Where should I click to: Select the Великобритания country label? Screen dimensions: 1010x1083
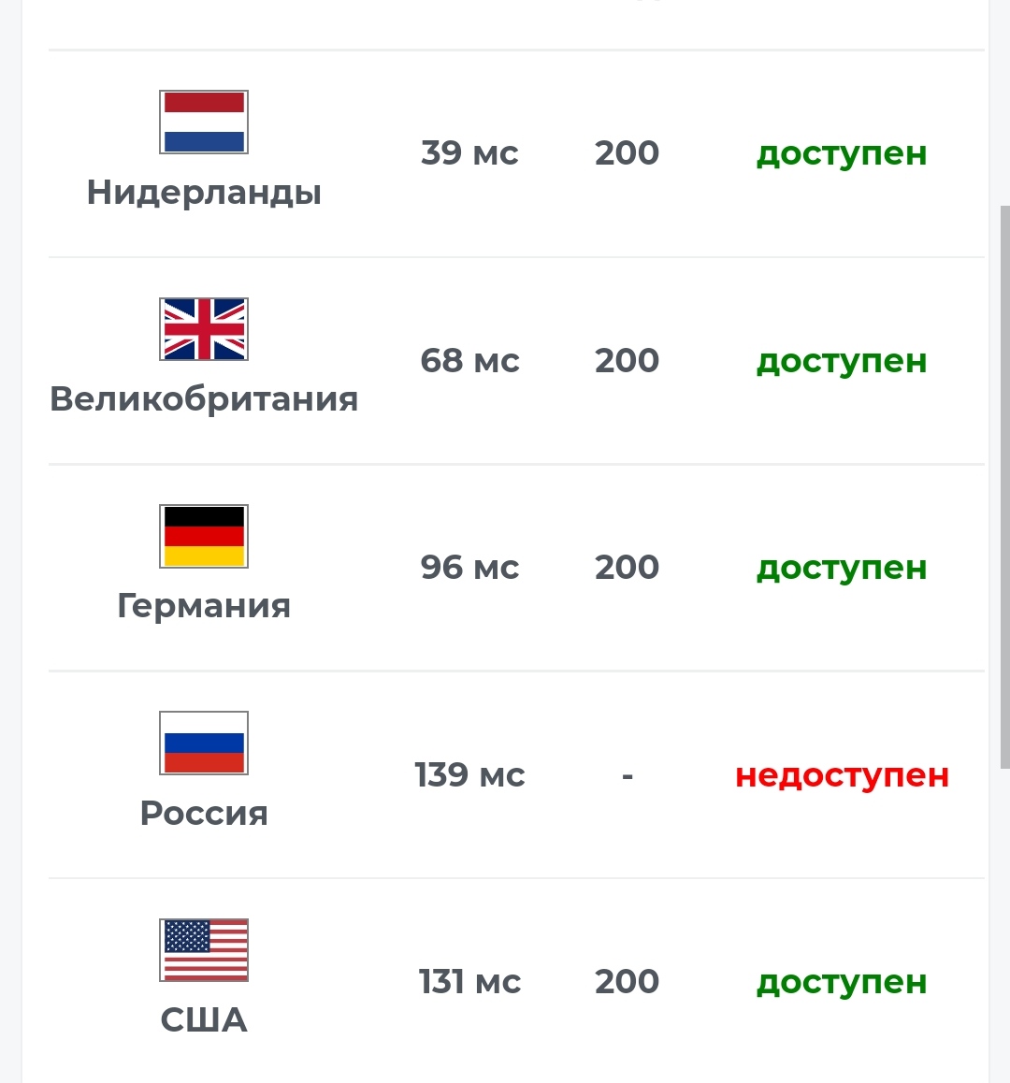[x=204, y=399]
